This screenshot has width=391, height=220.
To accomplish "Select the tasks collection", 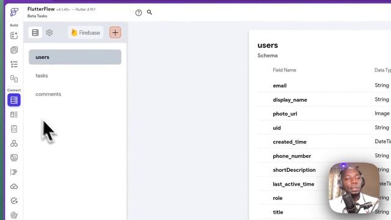I will (75, 76).
